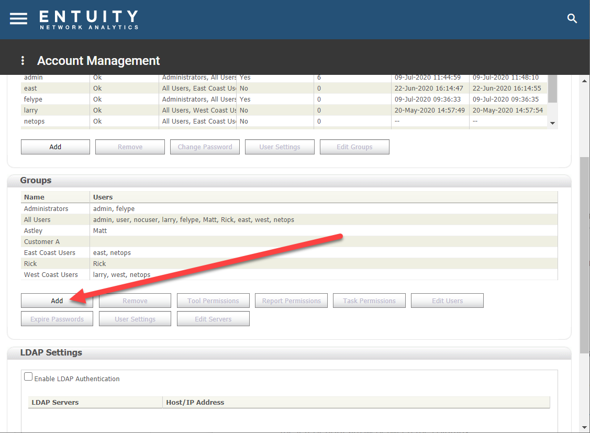The width and height of the screenshot is (590, 433).
Task: Open Tool Permissions for groups
Action: click(x=213, y=300)
